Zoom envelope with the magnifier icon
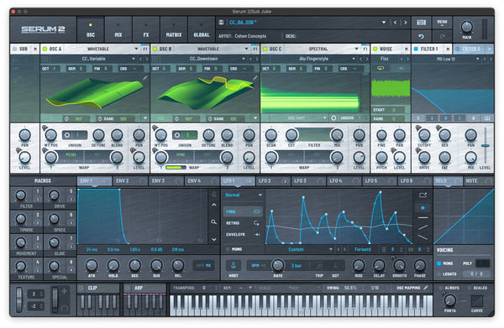This screenshot has width=504, height=328. click(x=213, y=221)
